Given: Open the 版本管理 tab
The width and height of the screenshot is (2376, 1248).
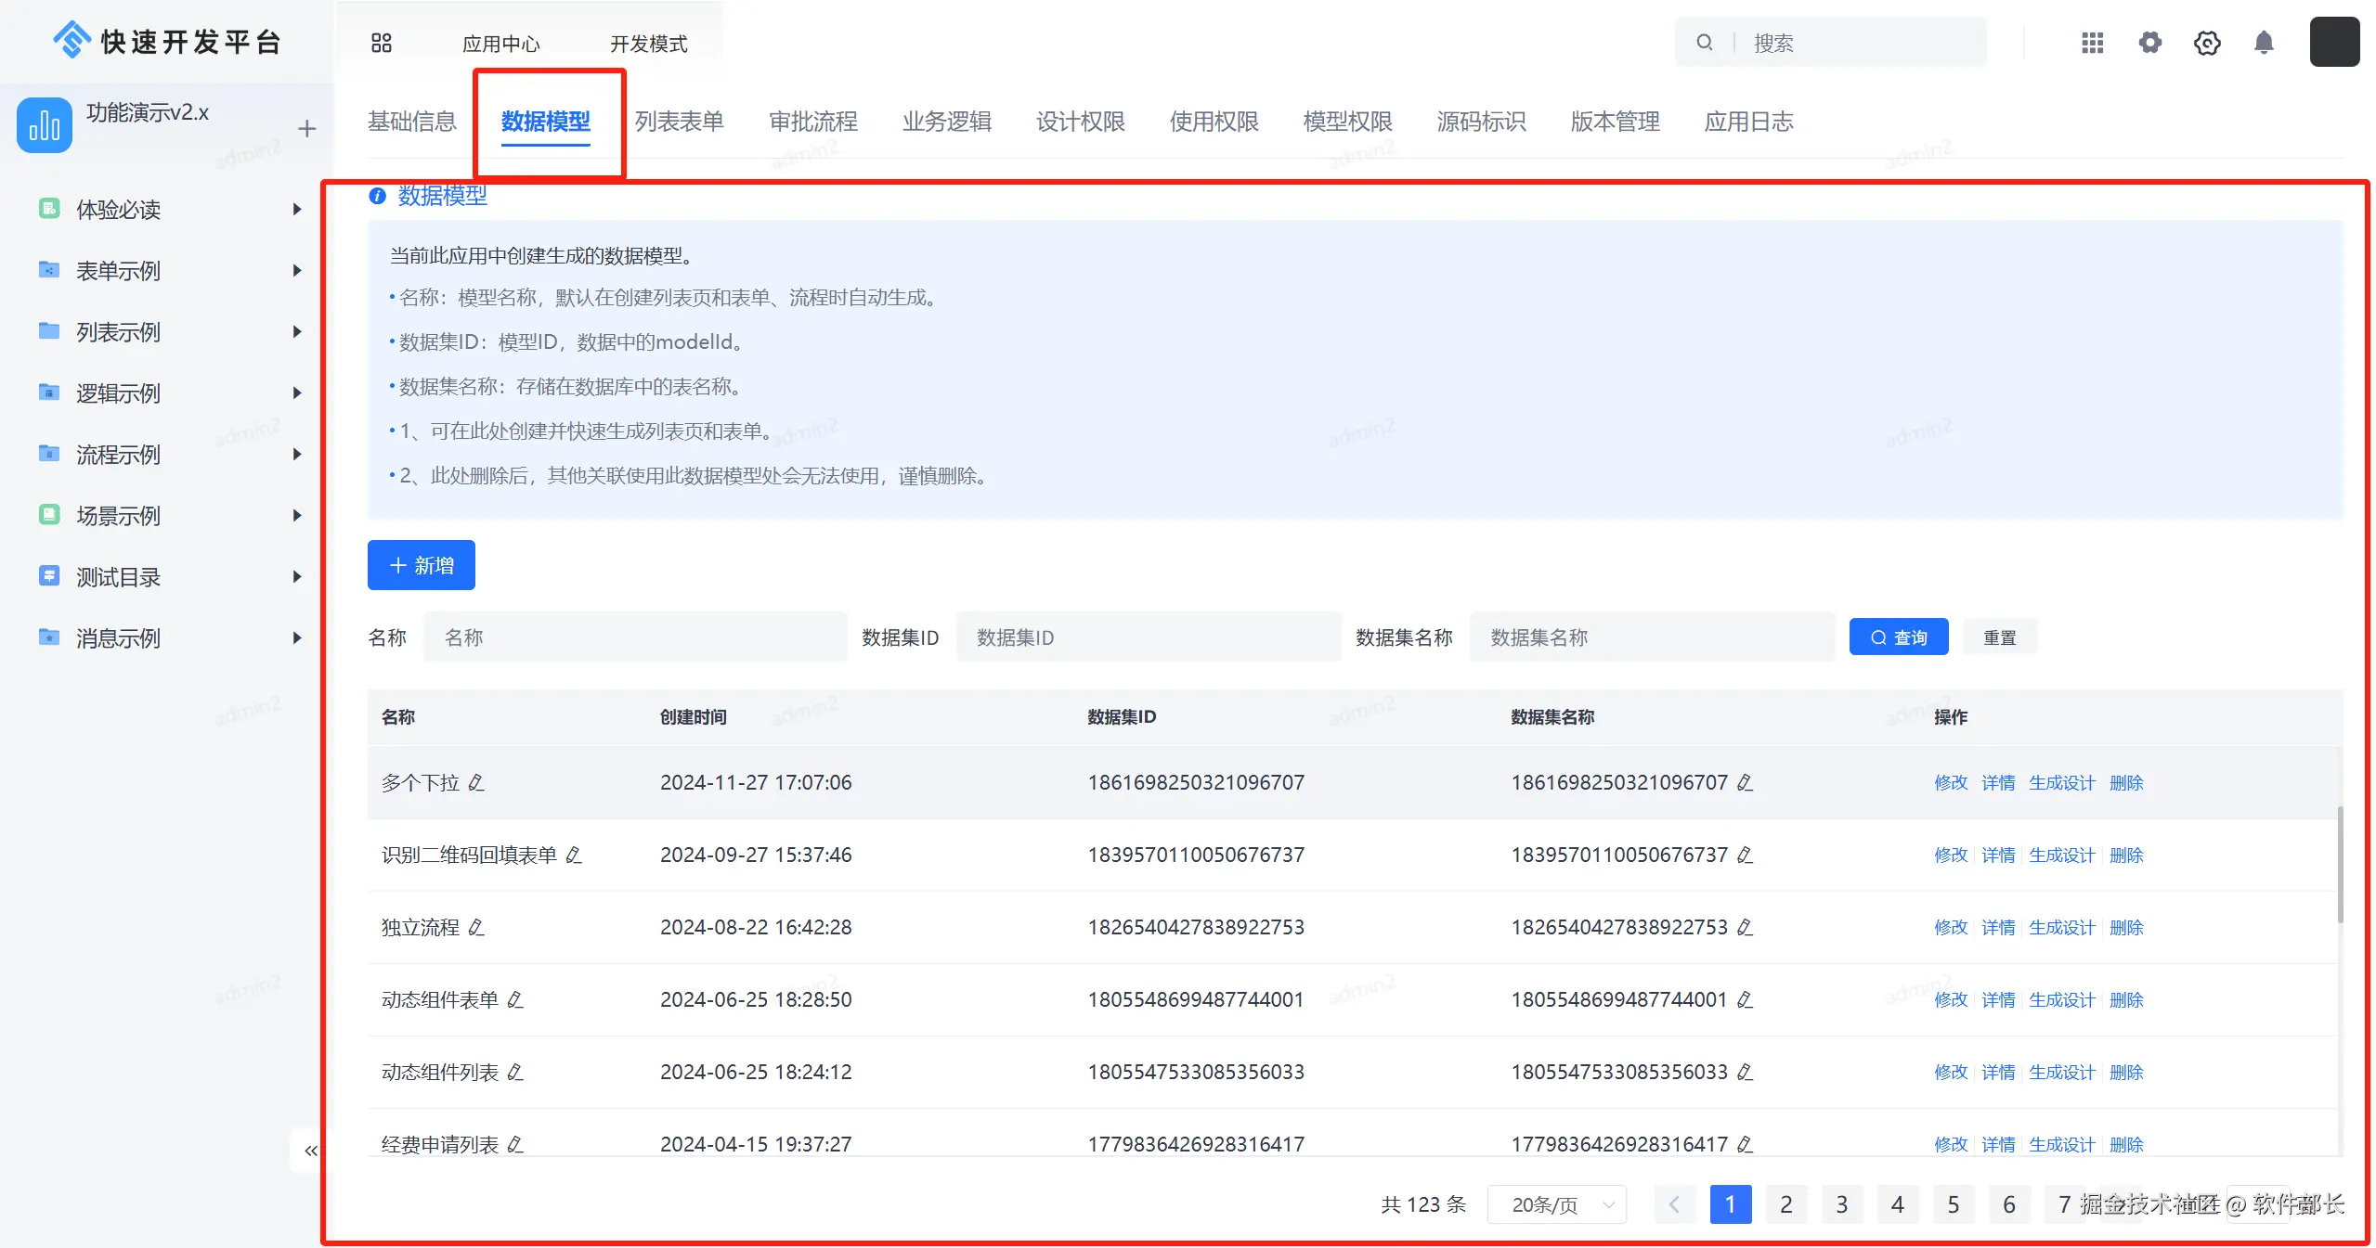Looking at the screenshot, I should (1615, 122).
